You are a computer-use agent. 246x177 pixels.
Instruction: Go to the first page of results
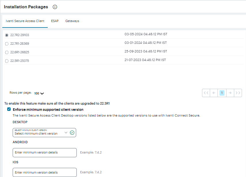[x=206, y=93]
